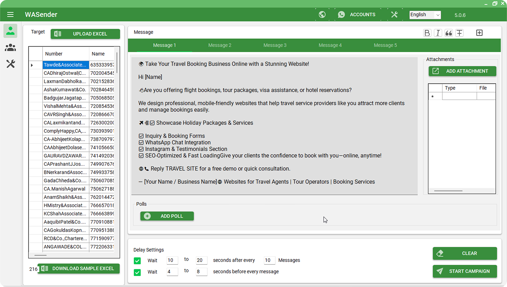The image size is (507, 287).
Task: Click DOWNLOAD SAMPLE EXCEL button
Action: [x=79, y=268]
